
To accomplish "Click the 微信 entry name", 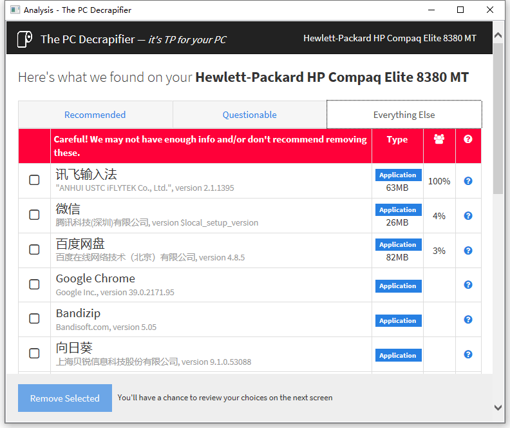I will (68, 209).
